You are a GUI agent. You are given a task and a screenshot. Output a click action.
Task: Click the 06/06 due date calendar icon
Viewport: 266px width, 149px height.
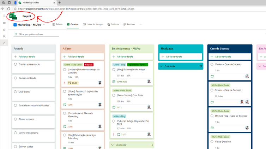click(69, 83)
